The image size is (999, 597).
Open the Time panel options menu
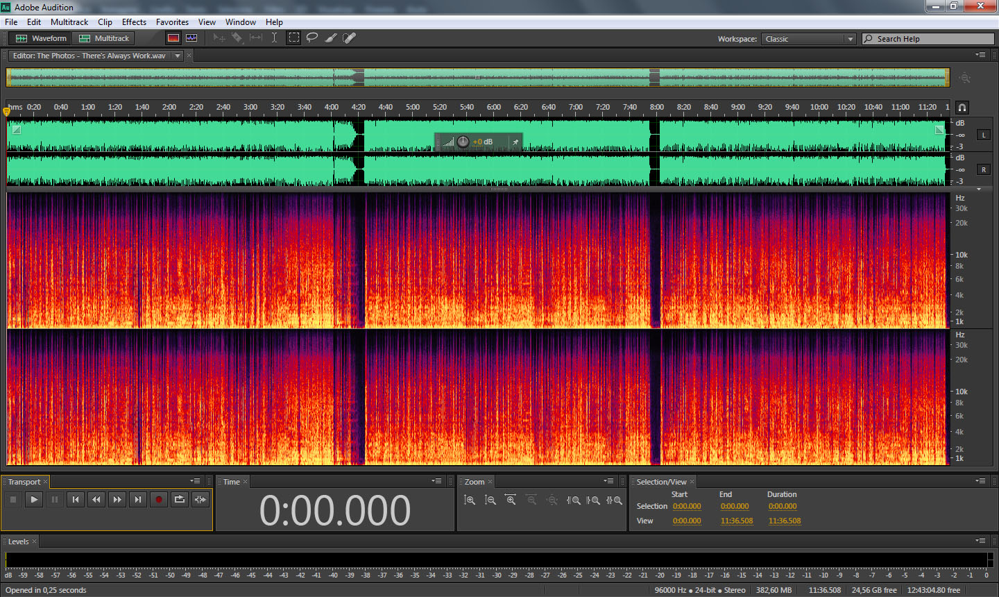(x=436, y=481)
